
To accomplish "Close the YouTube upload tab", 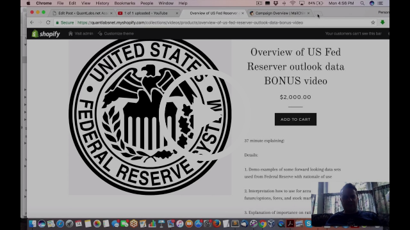I will [x=177, y=13].
